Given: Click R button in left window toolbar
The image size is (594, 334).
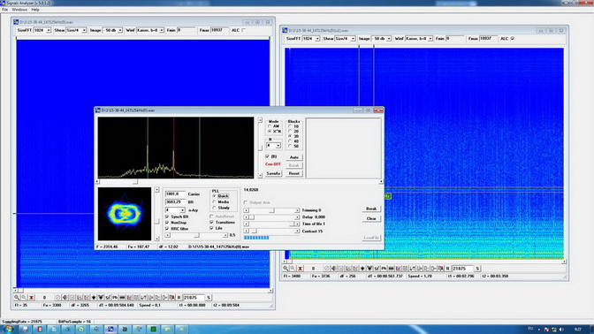Looking at the screenshot, I should pyautogui.click(x=179, y=298).
